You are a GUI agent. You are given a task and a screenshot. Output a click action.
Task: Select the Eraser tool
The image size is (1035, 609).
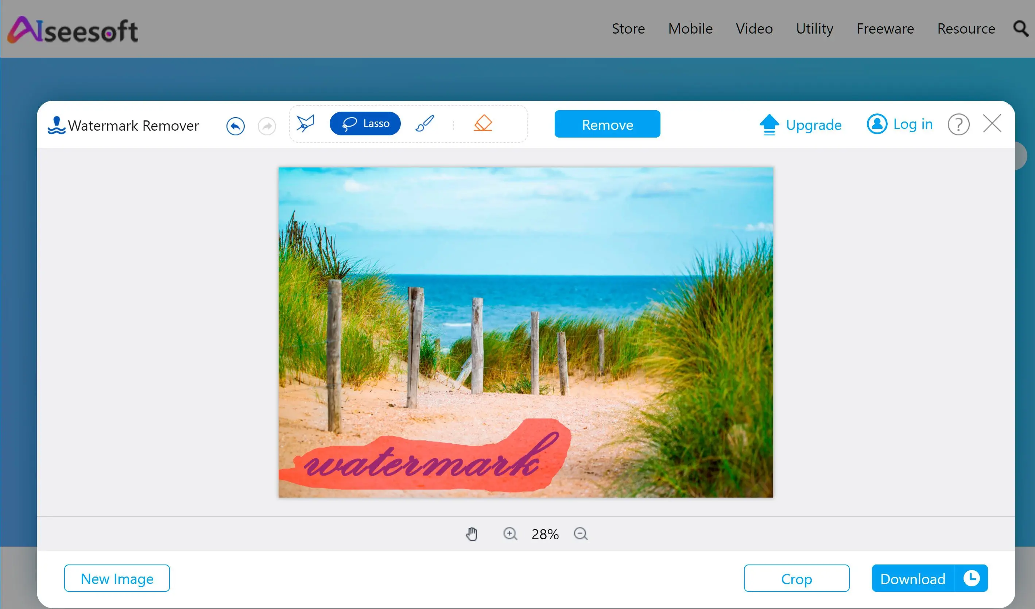(482, 123)
